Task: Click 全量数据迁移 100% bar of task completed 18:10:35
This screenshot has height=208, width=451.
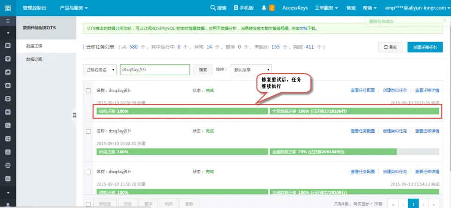Action: pyautogui.click(x=354, y=111)
